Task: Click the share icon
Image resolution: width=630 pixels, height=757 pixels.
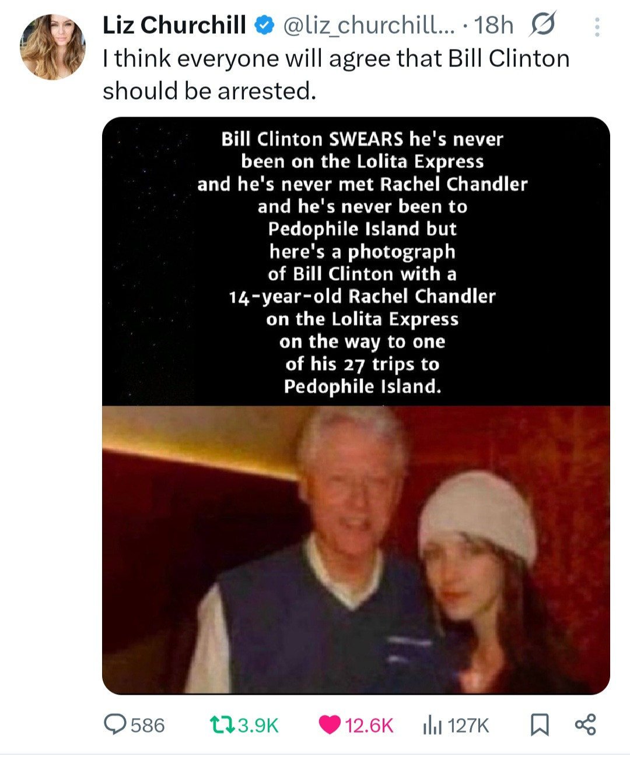Action: [x=586, y=724]
